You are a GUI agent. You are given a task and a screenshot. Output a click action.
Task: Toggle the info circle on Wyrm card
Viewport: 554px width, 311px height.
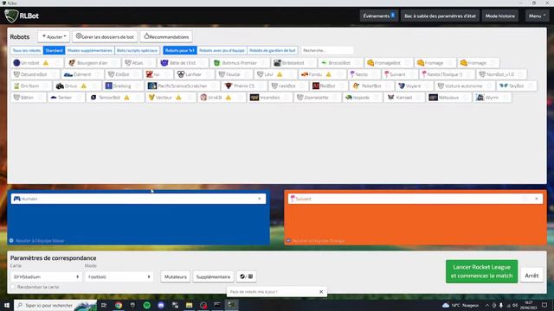pos(506,98)
